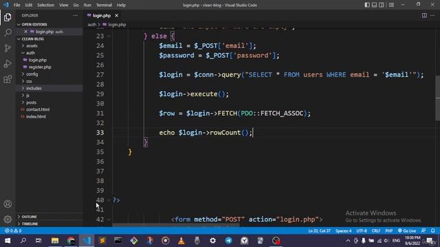This screenshot has height=247, width=440.
Task: Open File Explorer from the taskbar
Action: tap(55, 241)
